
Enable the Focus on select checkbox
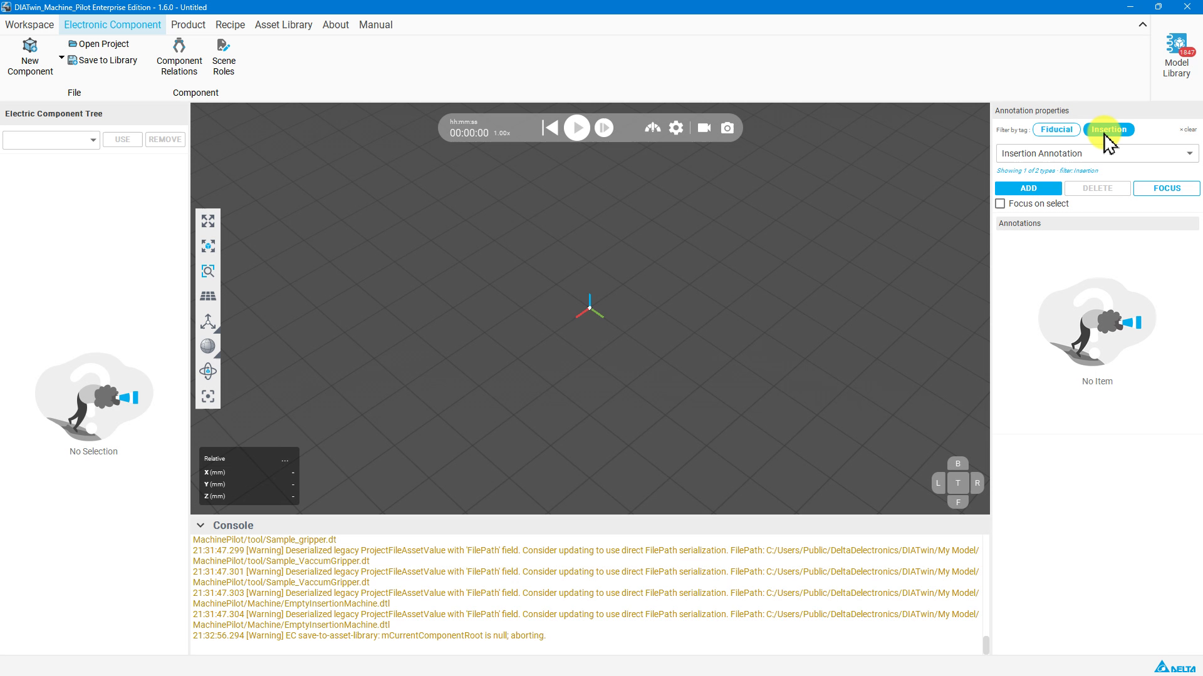pos(1000,204)
